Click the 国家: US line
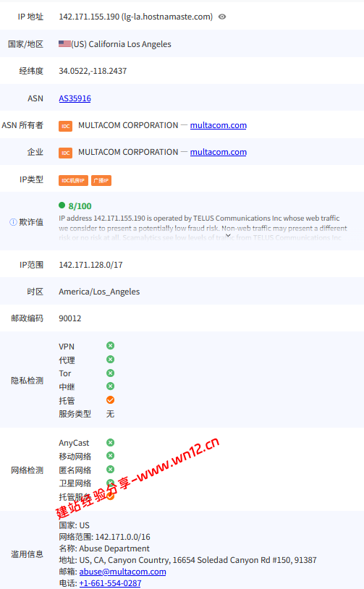Screen dimensions: 364x589 [74, 525]
